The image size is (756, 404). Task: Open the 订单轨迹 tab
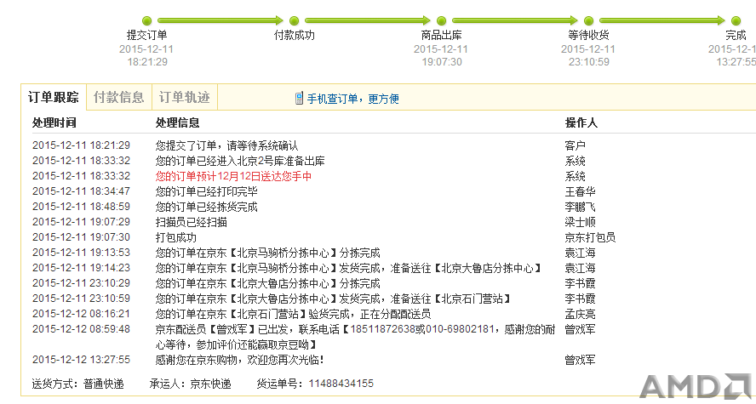[185, 97]
